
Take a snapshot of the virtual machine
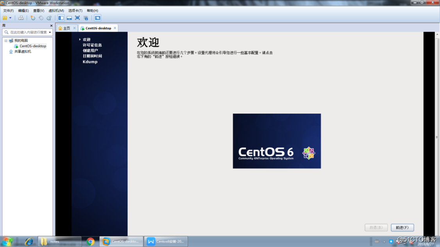(x=33, y=18)
